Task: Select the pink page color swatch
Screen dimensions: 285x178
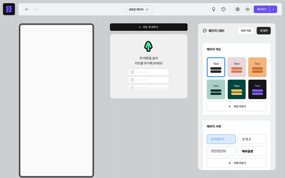Action: pyautogui.click(x=237, y=67)
